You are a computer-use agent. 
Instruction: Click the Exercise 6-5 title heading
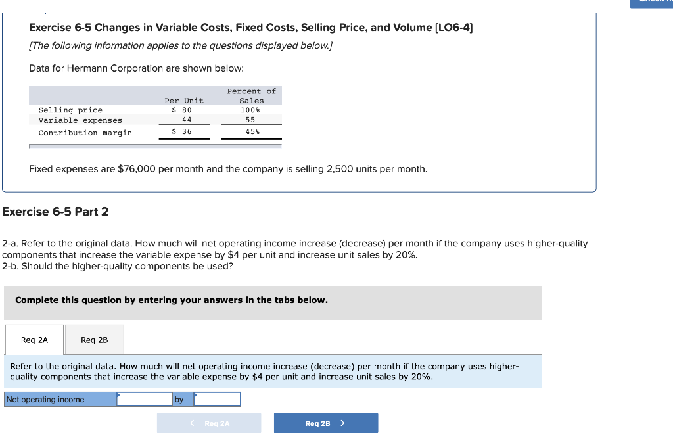[251, 27]
